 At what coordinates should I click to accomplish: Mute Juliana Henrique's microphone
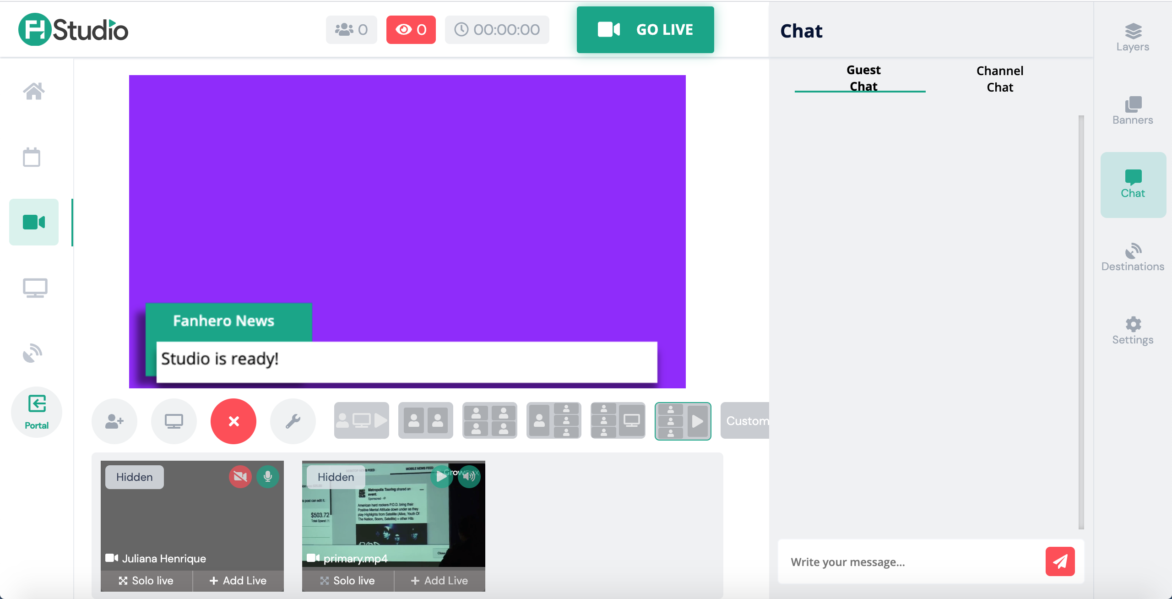[x=268, y=477]
